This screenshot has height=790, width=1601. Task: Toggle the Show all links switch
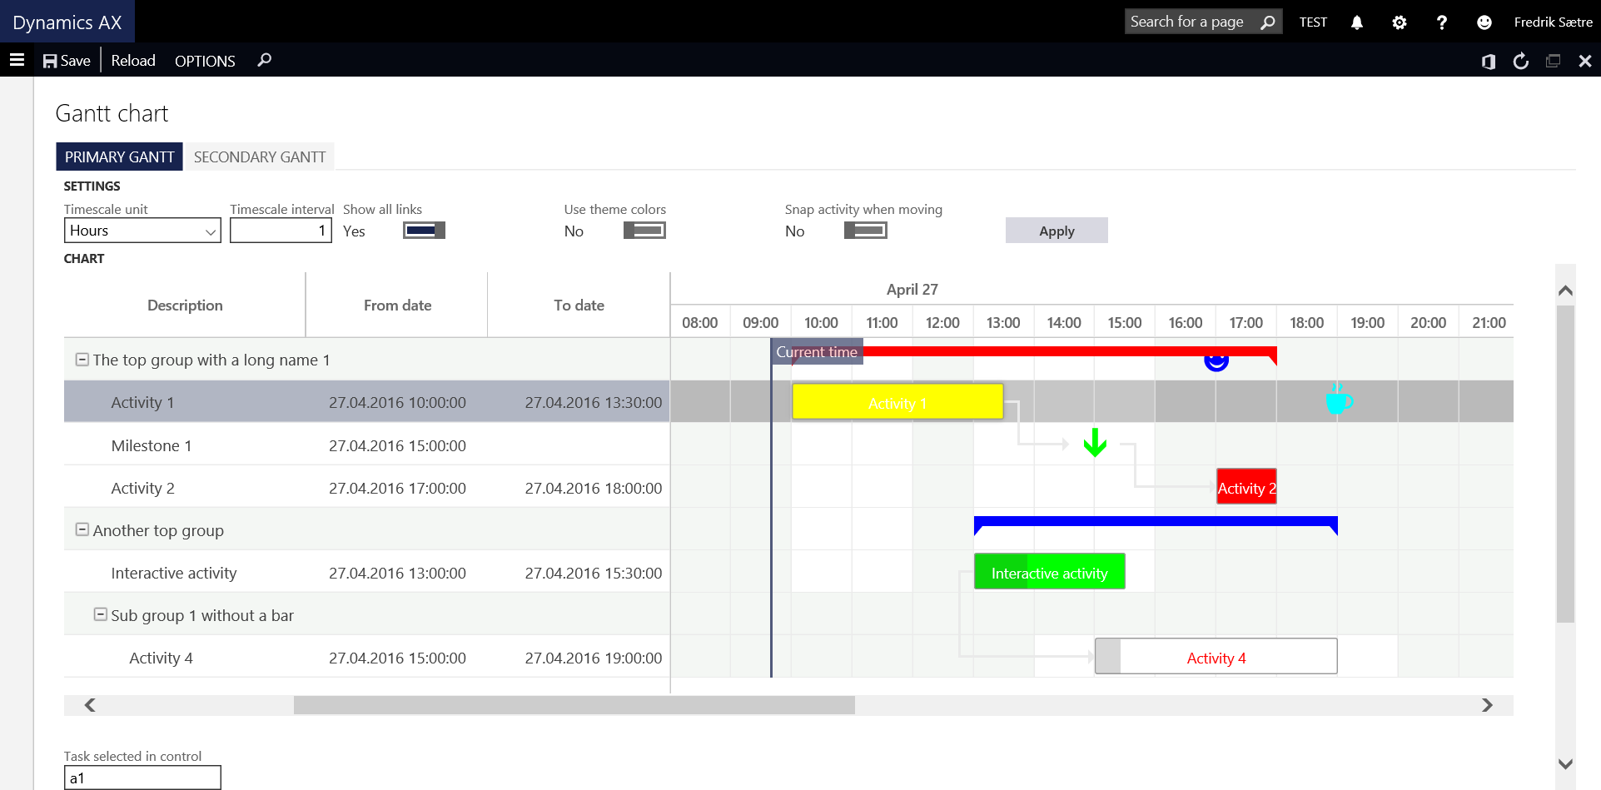point(424,231)
